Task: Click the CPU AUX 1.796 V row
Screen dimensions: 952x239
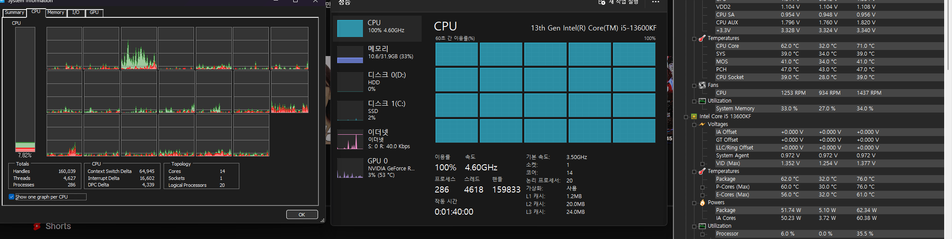Action: tap(829, 23)
